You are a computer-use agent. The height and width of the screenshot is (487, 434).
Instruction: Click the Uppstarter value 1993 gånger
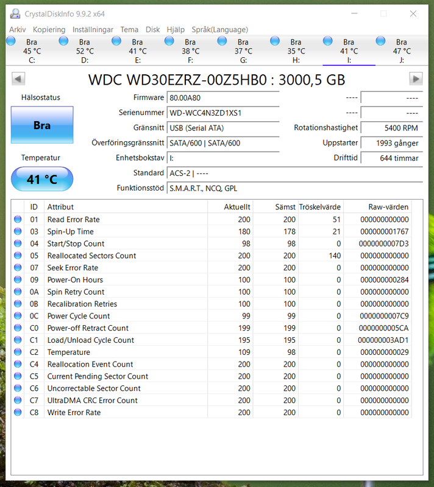[x=392, y=143]
